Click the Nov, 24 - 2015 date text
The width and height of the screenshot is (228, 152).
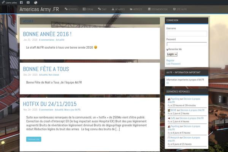pyautogui.click(x=30, y=110)
